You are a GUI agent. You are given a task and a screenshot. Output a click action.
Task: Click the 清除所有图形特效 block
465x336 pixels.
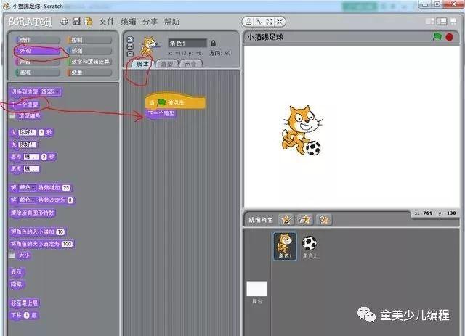[33, 213]
